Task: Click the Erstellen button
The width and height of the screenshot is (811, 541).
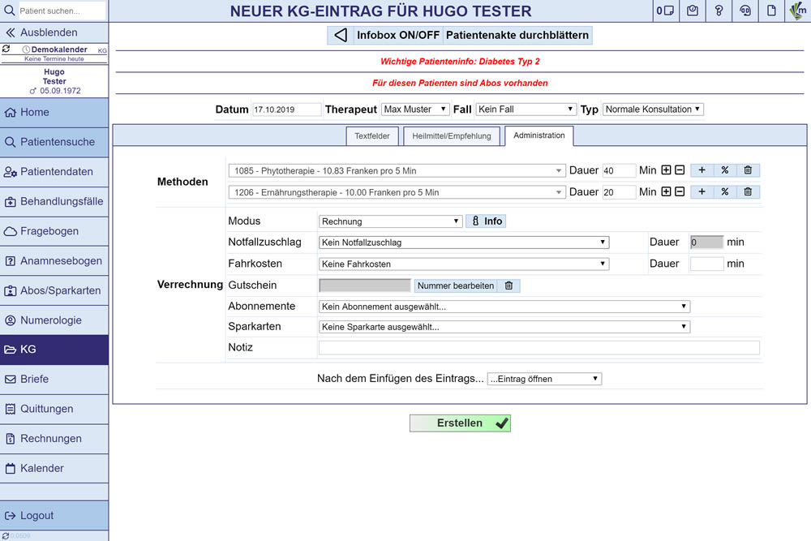Action: pos(460,423)
